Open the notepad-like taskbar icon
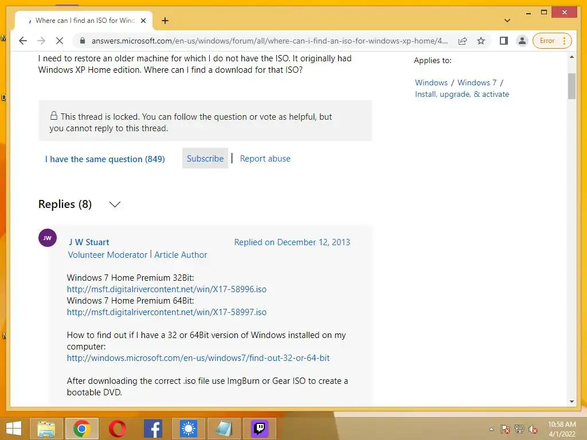 coord(224,429)
